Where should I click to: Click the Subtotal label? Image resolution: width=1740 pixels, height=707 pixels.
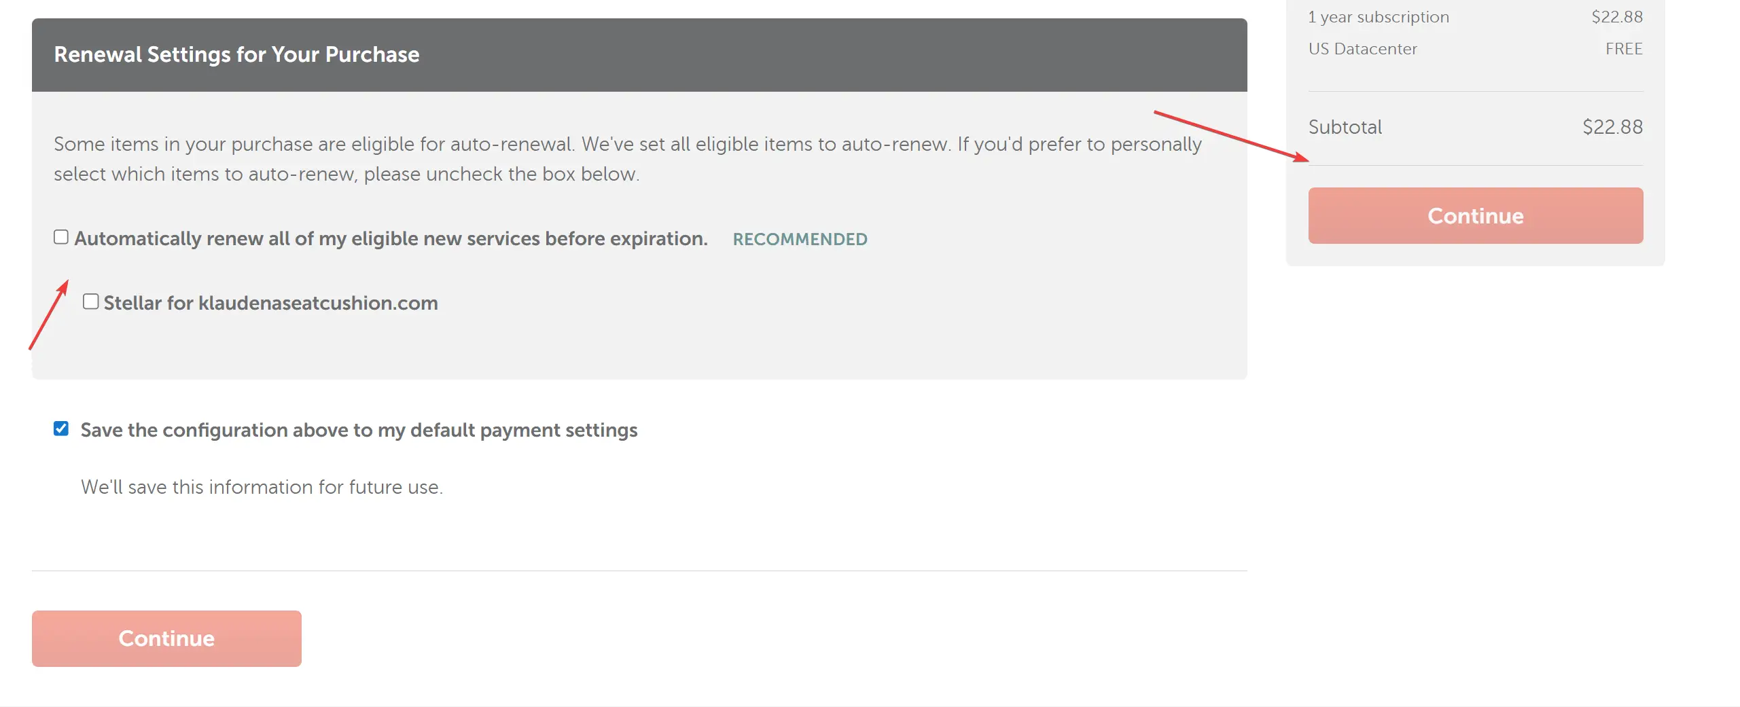(x=1345, y=127)
